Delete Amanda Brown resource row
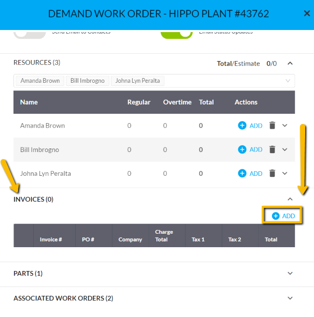Viewport: 314px width, 317px height. click(272, 125)
